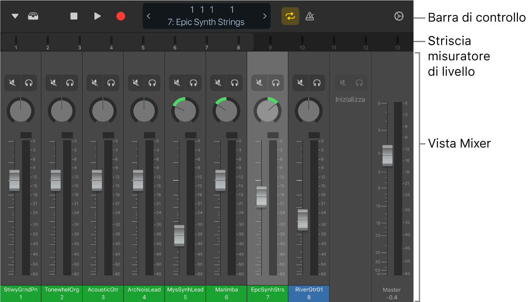Select the TonewhelOrg 2 track label
The height and width of the screenshot is (302, 529).
[62, 293]
